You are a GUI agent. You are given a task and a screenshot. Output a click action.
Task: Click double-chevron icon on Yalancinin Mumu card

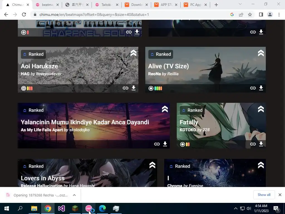[165, 109]
